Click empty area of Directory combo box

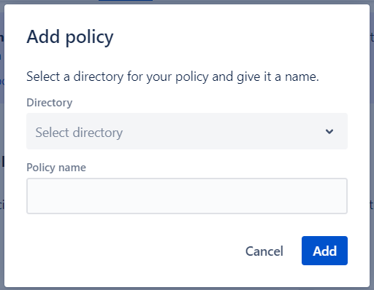coord(219,131)
